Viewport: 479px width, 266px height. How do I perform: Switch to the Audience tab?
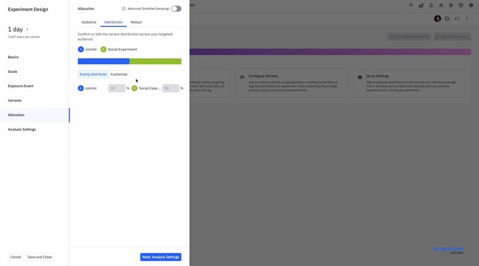89,22
